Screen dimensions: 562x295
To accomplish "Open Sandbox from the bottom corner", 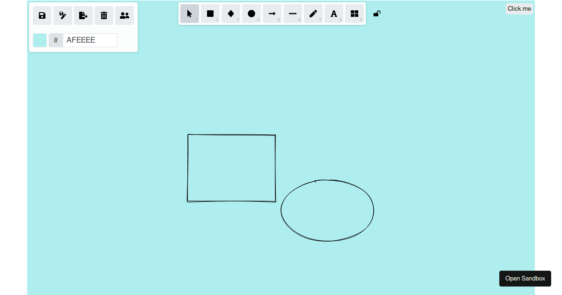I will (525, 278).
